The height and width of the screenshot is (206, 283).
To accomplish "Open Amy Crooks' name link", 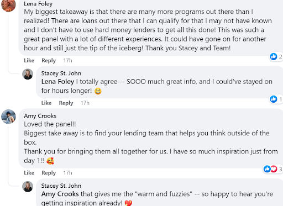I will [x=40, y=116].
